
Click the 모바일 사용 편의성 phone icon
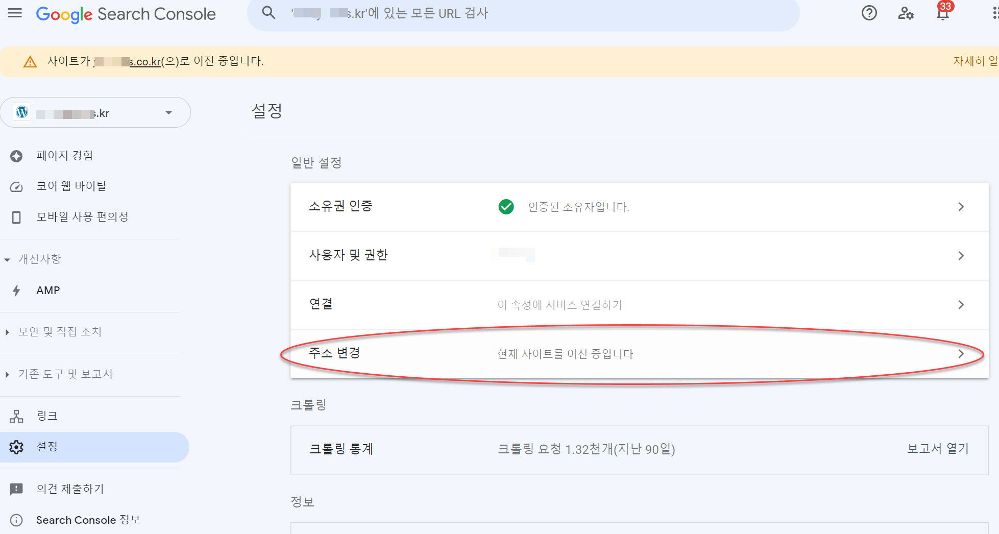tap(16, 217)
